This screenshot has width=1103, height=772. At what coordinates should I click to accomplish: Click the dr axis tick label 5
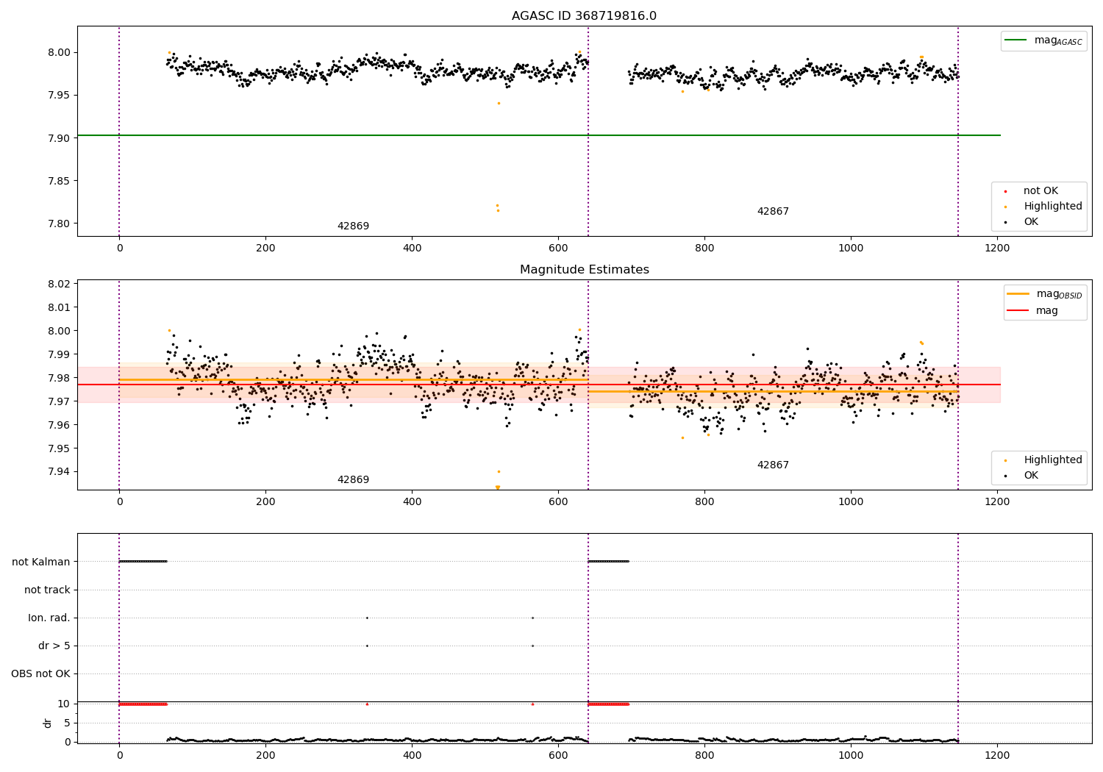(68, 723)
